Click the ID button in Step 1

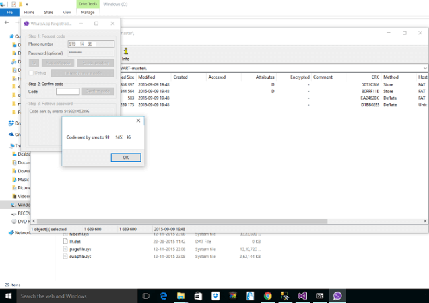[x=34, y=63]
